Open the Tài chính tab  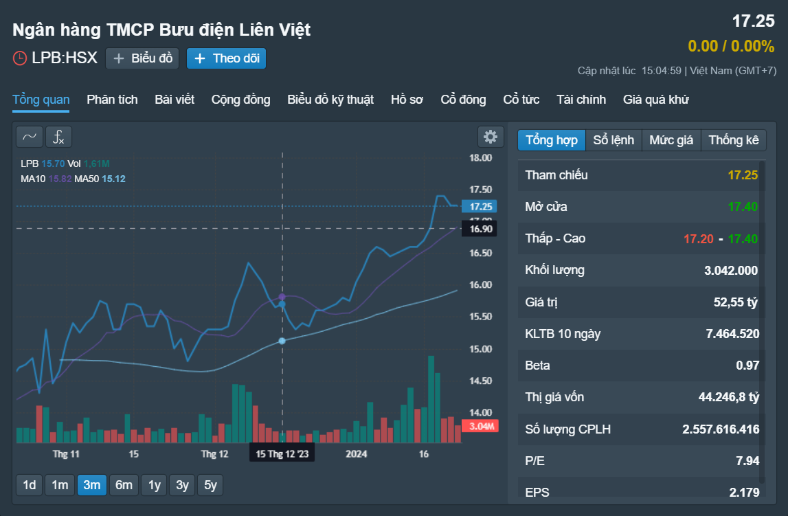tap(581, 100)
